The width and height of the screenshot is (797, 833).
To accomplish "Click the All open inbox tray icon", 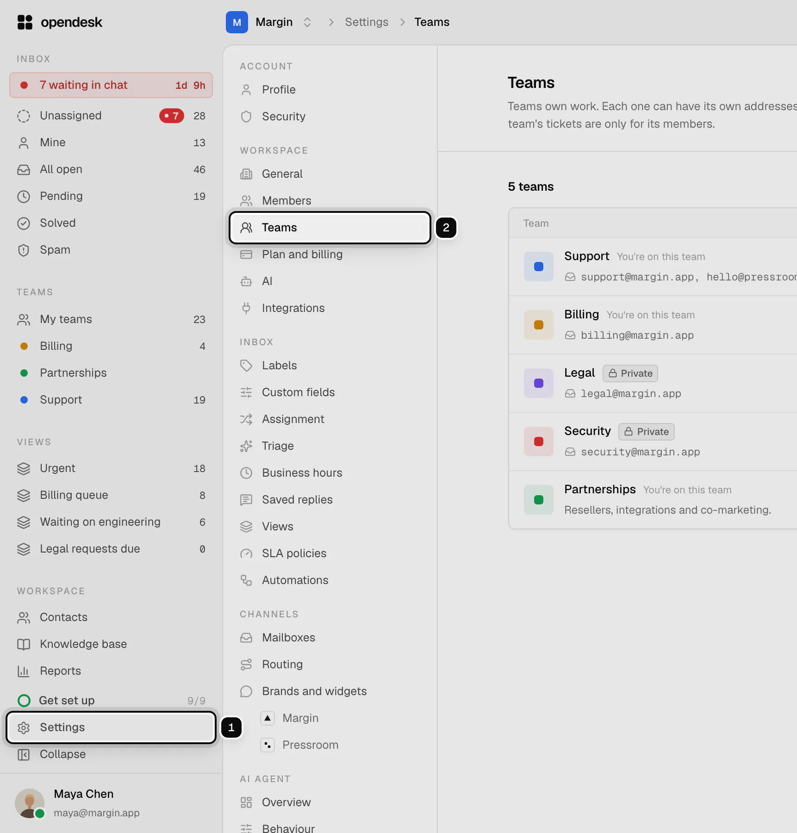I will 24,169.
